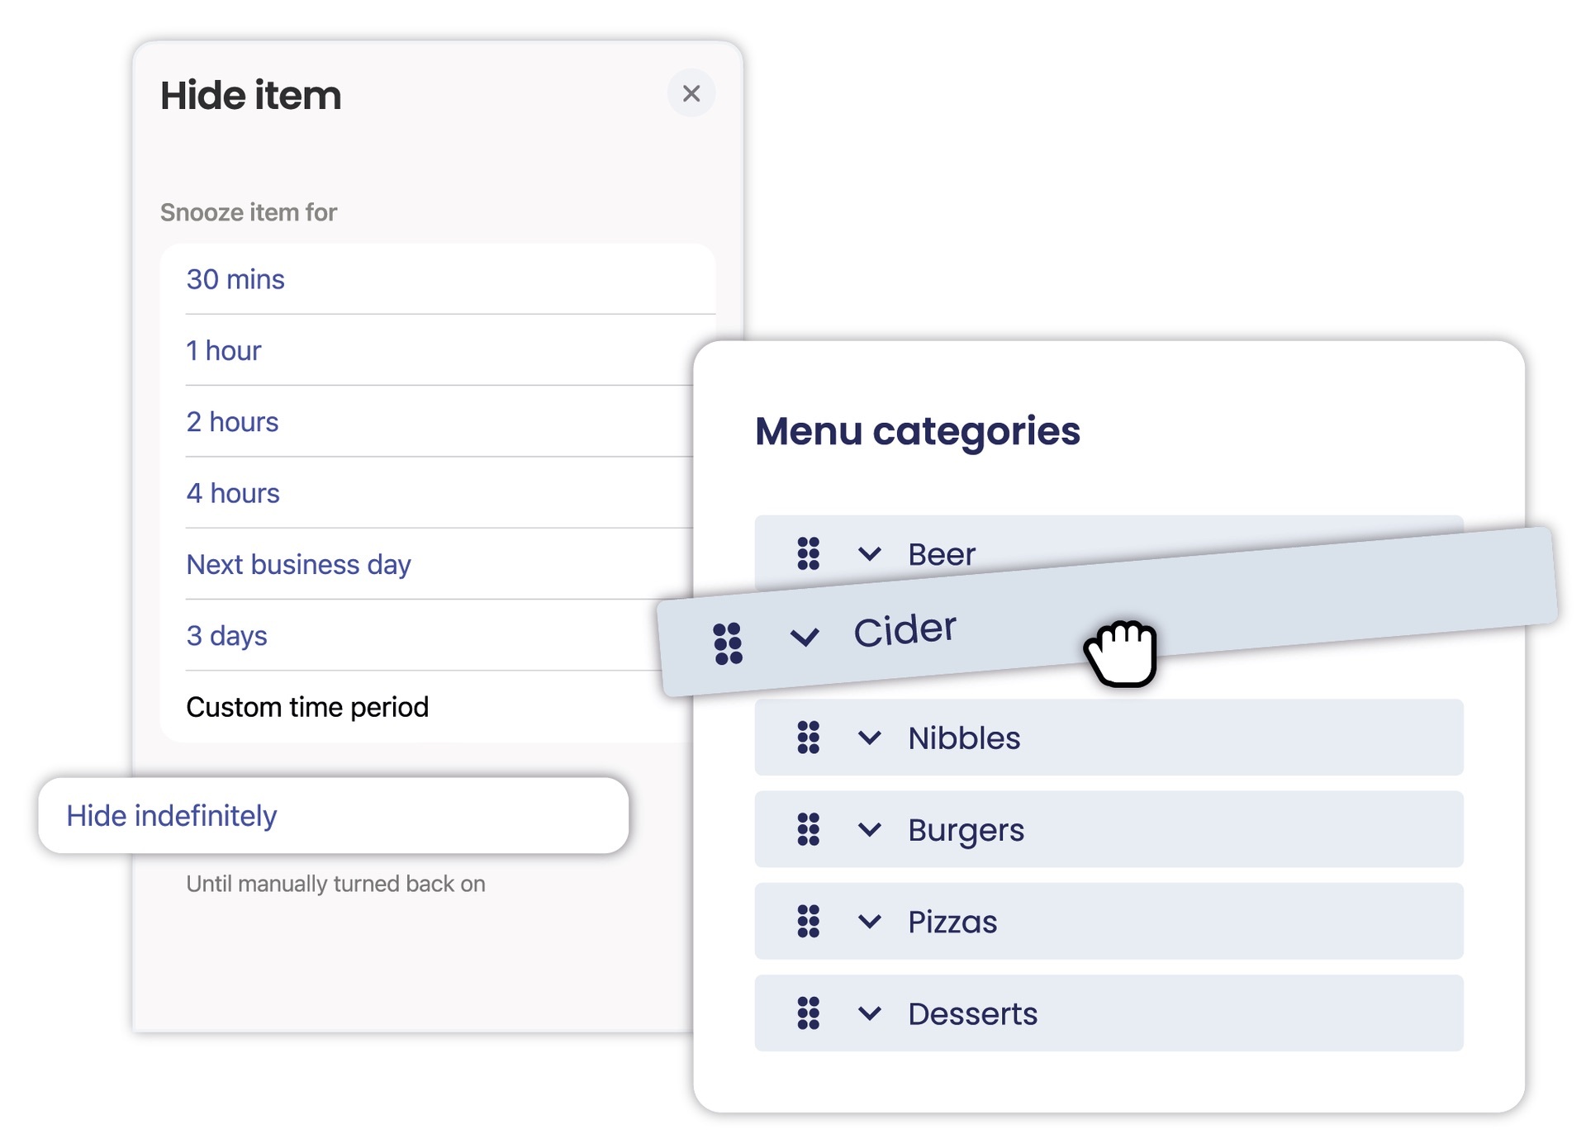Close the Hide item dialog
Screen dimensions: 1586x1134
click(691, 93)
